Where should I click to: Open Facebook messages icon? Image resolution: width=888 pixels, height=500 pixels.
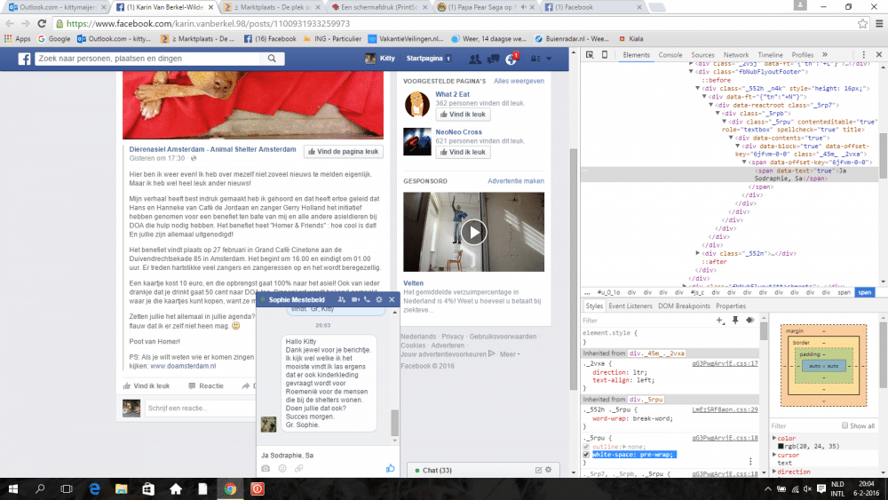click(x=493, y=59)
